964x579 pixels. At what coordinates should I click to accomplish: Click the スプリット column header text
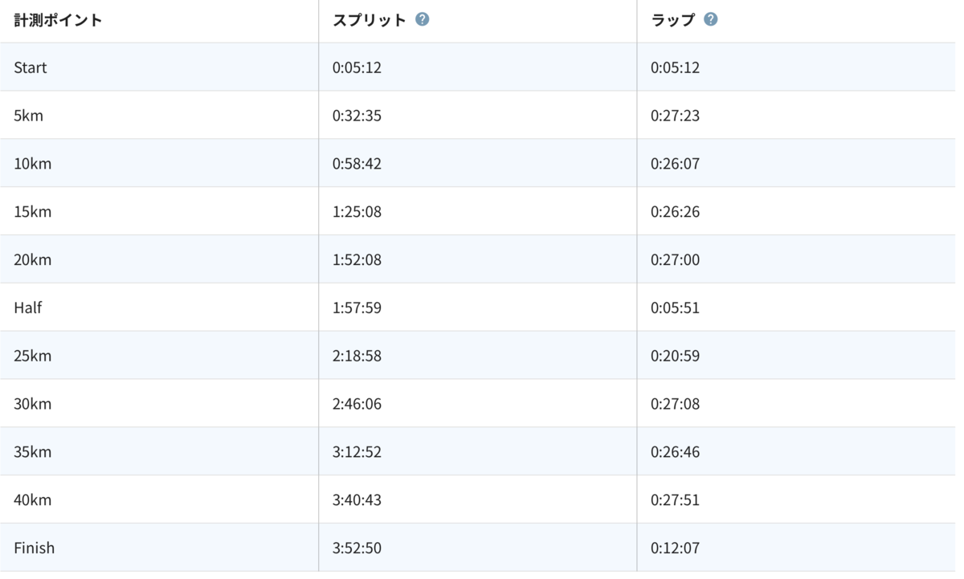pyautogui.click(x=370, y=20)
